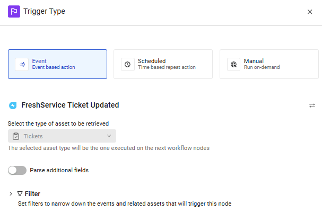Close the Trigger Type dialog
The height and width of the screenshot is (212, 322).
pos(310,12)
